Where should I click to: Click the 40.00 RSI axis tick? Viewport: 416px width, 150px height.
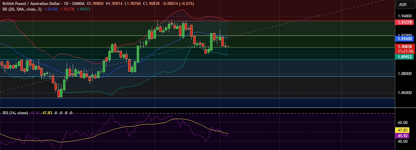pyautogui.click(x=403, y=141)
